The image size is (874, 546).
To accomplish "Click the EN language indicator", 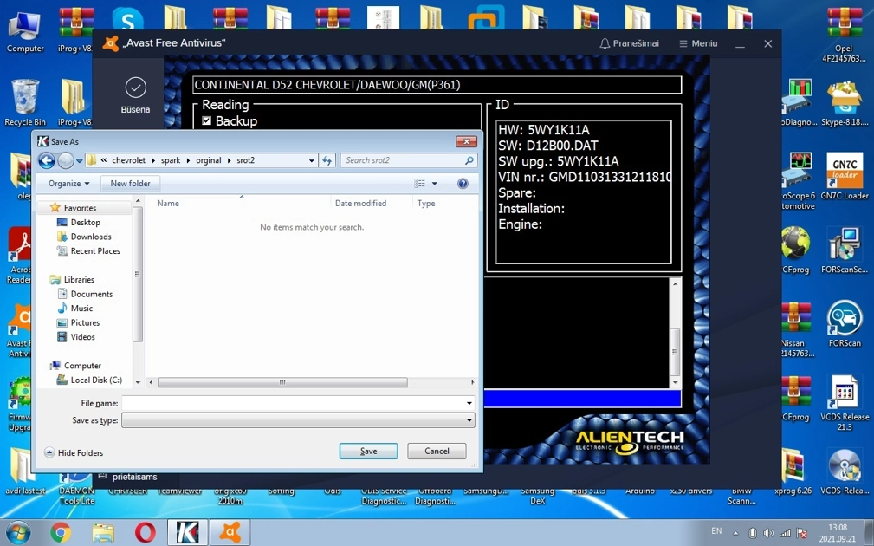I will point(716,531).
